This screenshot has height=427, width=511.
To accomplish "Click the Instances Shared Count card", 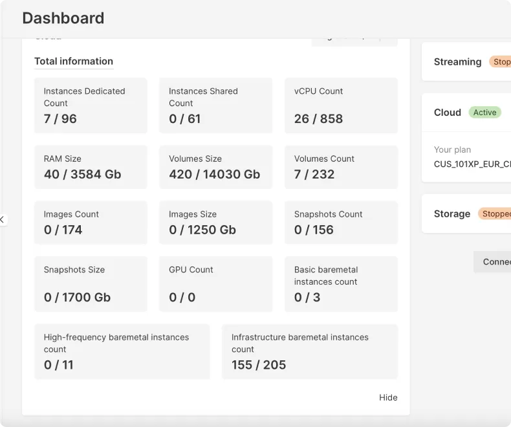I will (216, 105).
